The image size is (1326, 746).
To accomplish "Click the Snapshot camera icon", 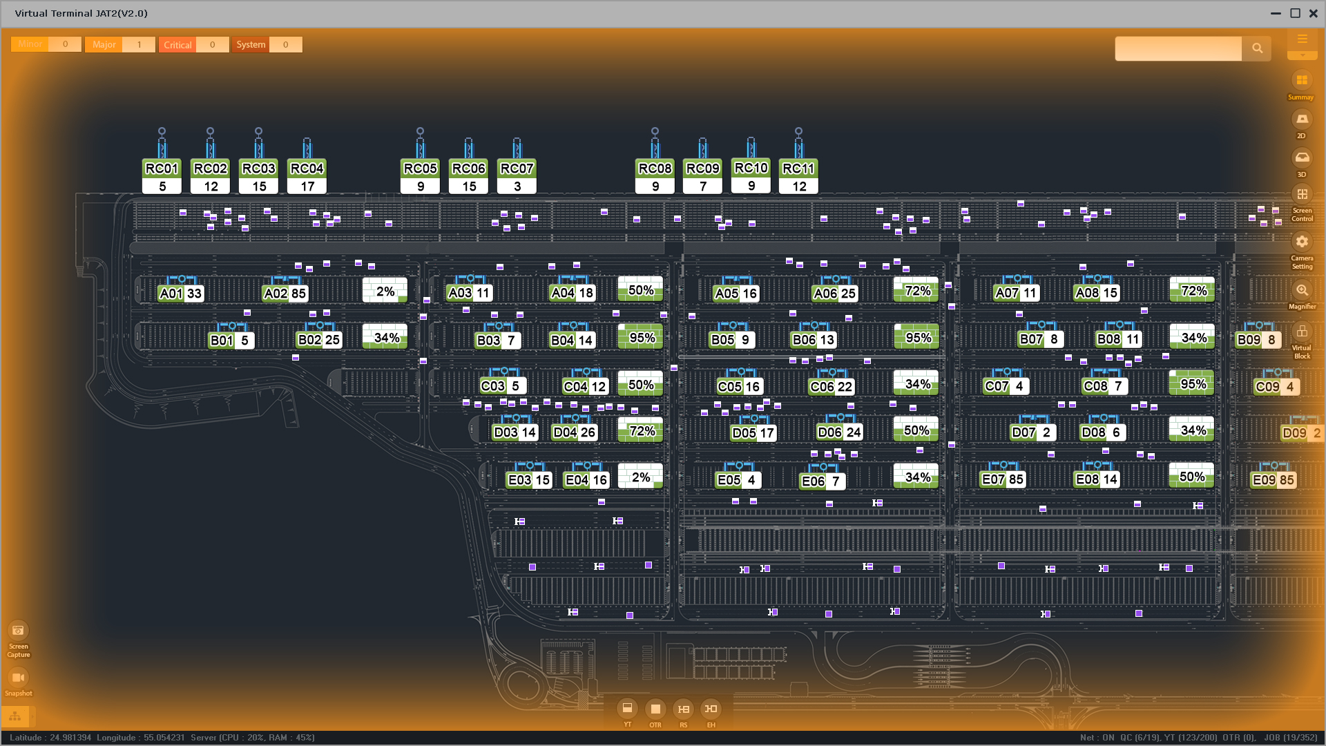I will tap(18, 677).
